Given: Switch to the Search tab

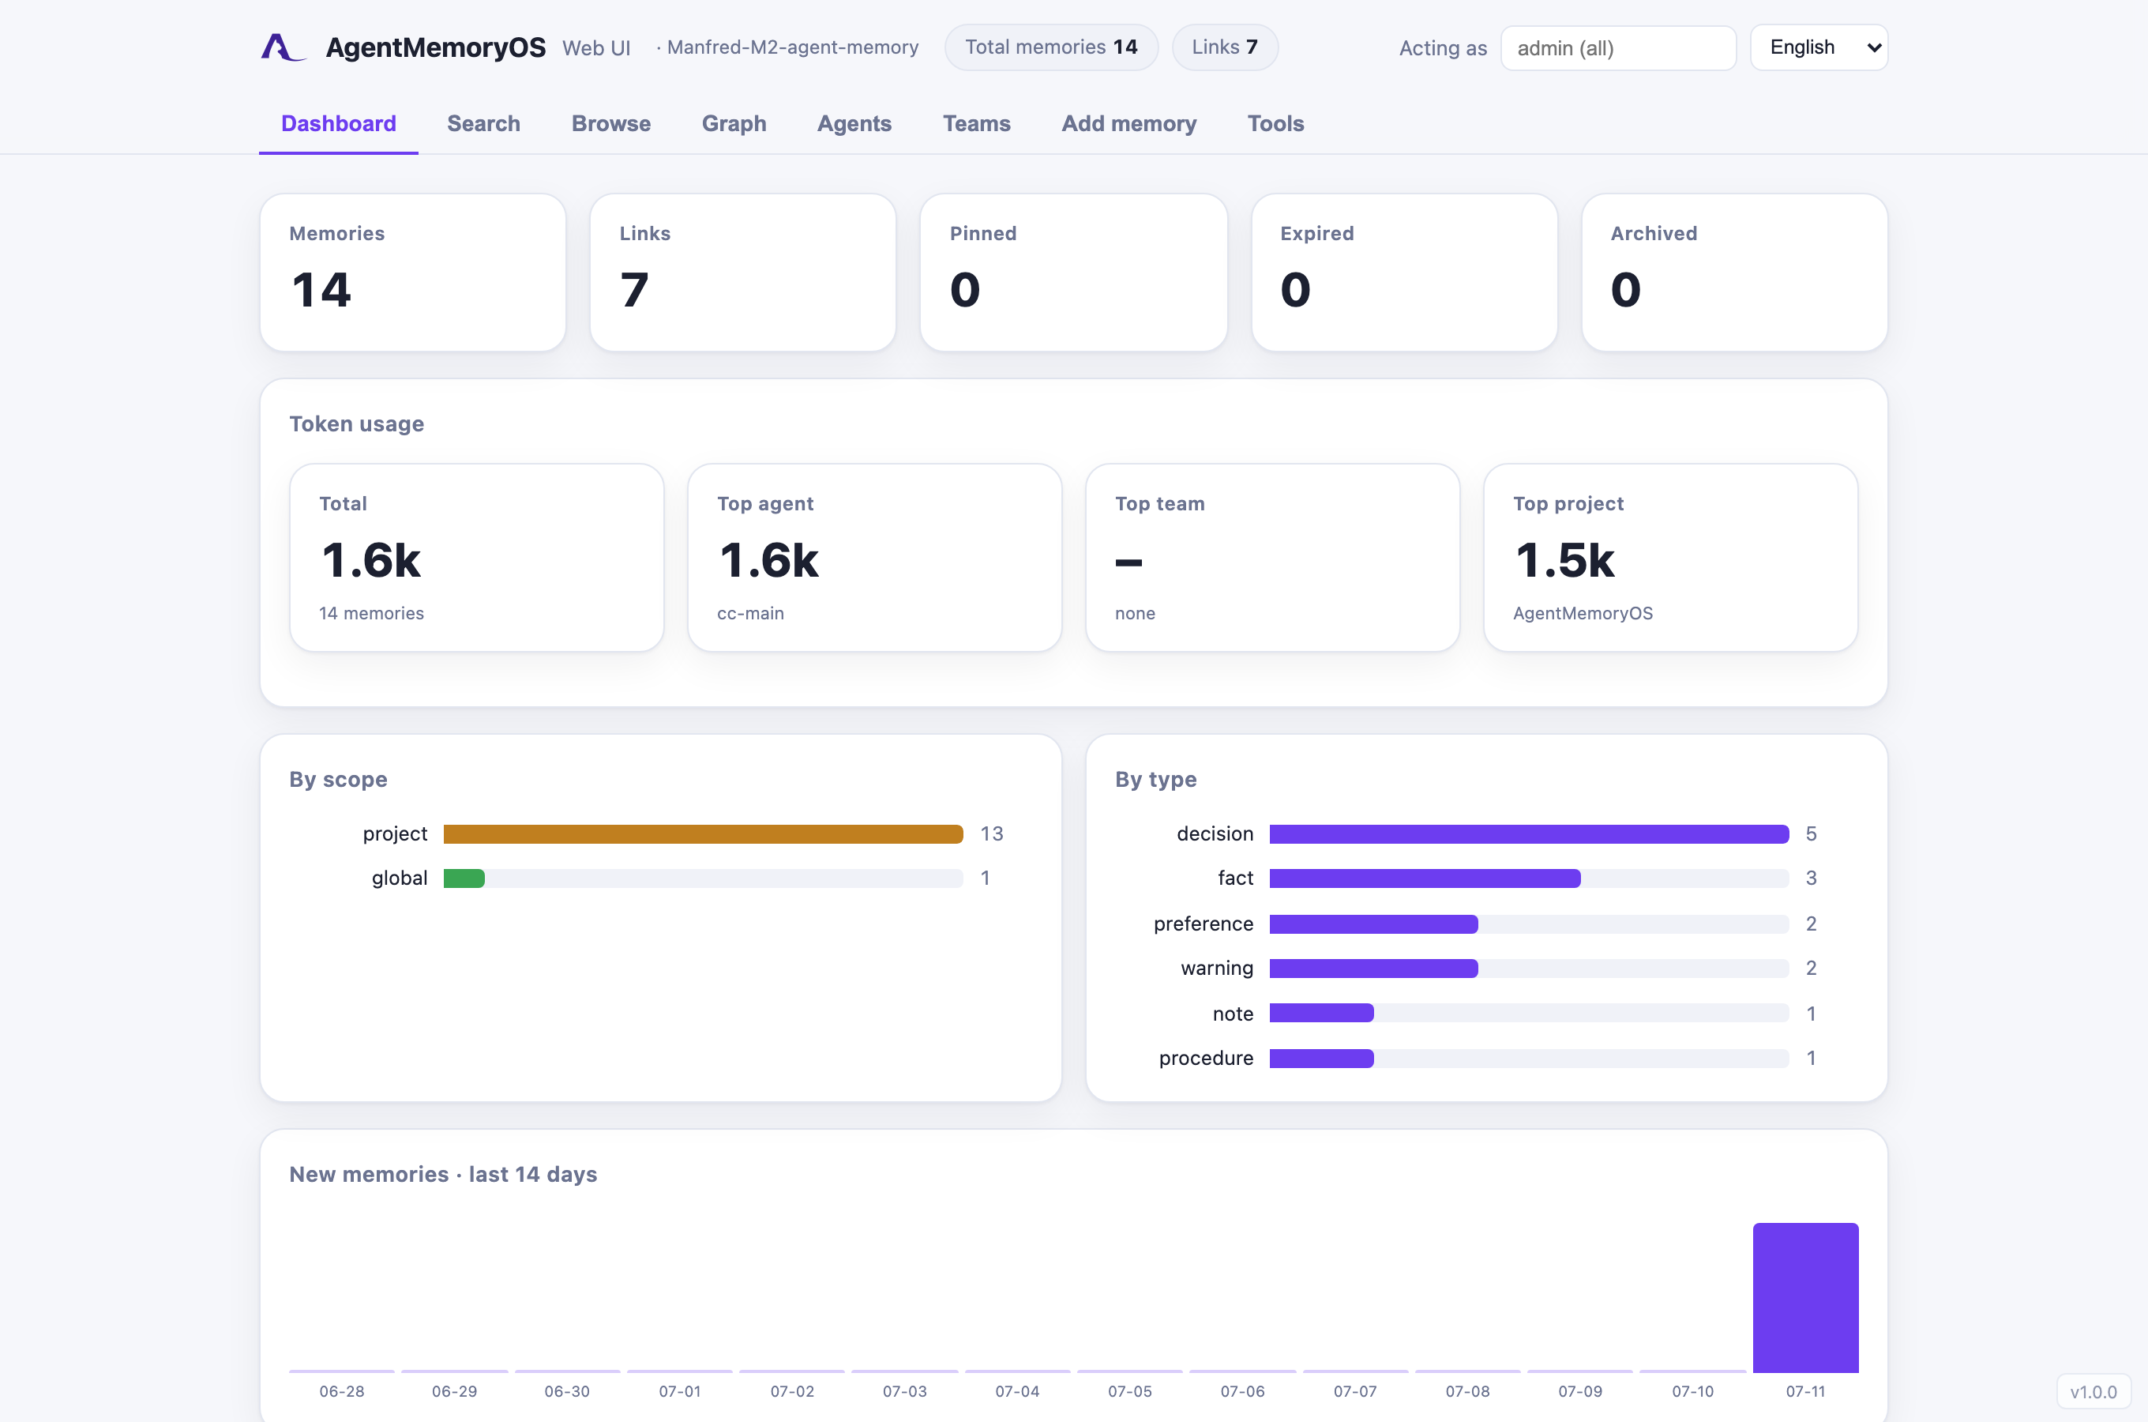Looking at the screenshot, I should tap(483, 123).
